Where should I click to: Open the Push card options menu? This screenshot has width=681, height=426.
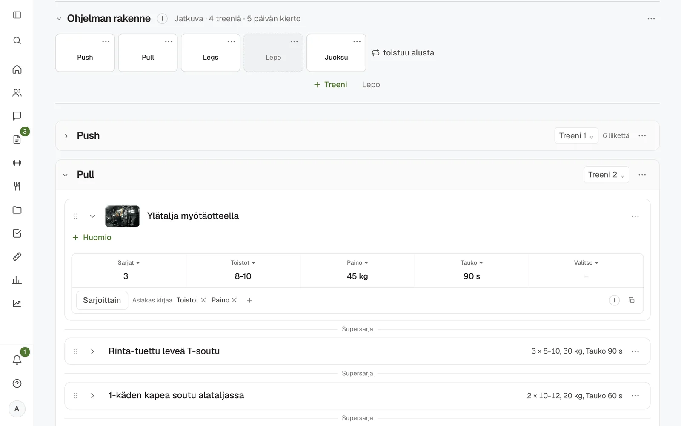click(106, 42)
